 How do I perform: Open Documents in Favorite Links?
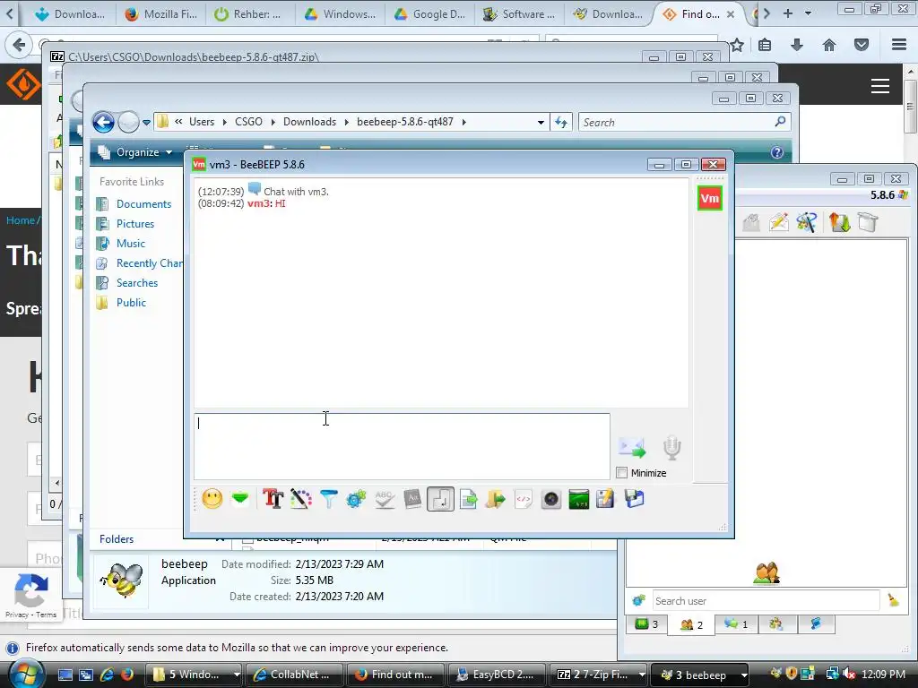tap(143, 204)
